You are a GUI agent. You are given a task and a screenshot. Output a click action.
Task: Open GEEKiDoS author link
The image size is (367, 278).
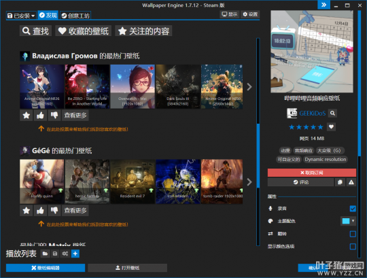[x=313, y=114]
